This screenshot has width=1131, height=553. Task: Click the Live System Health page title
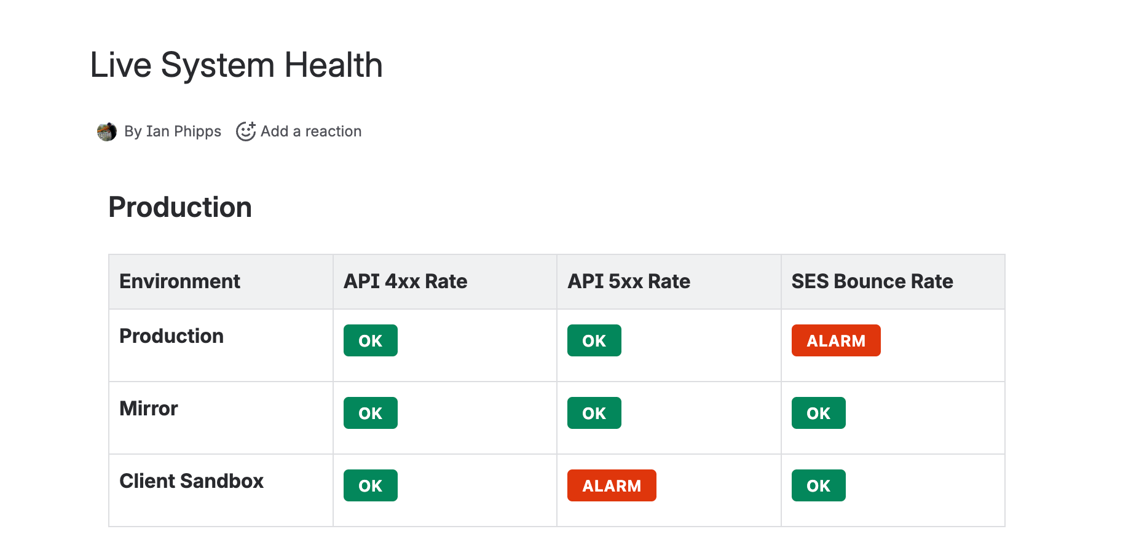pyautogui.click(x=237, y=65)
